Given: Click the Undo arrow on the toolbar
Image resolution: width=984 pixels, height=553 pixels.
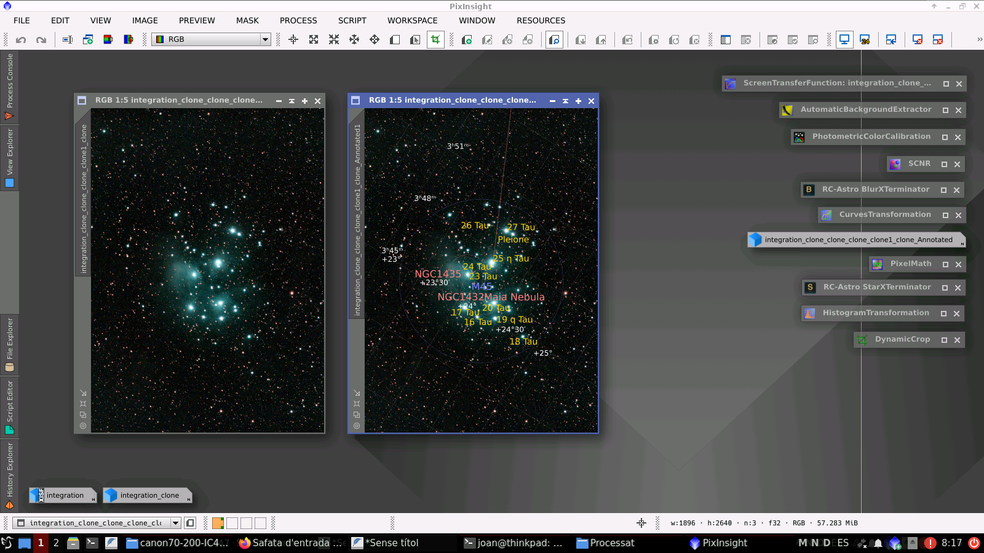Looking at the screenshot, I should tap(22, 39).
